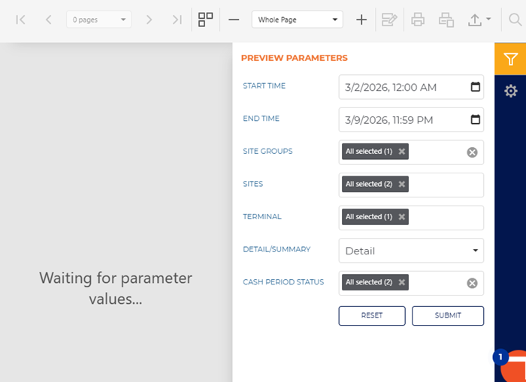Viewport: 526px width, 382px height.
Task: Open the export settings gear tab
Action: 510,91
